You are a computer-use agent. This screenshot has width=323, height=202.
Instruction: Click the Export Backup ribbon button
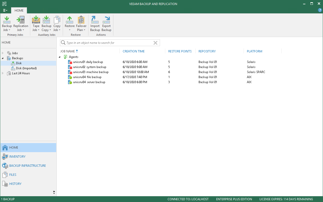tap(106, 24)
